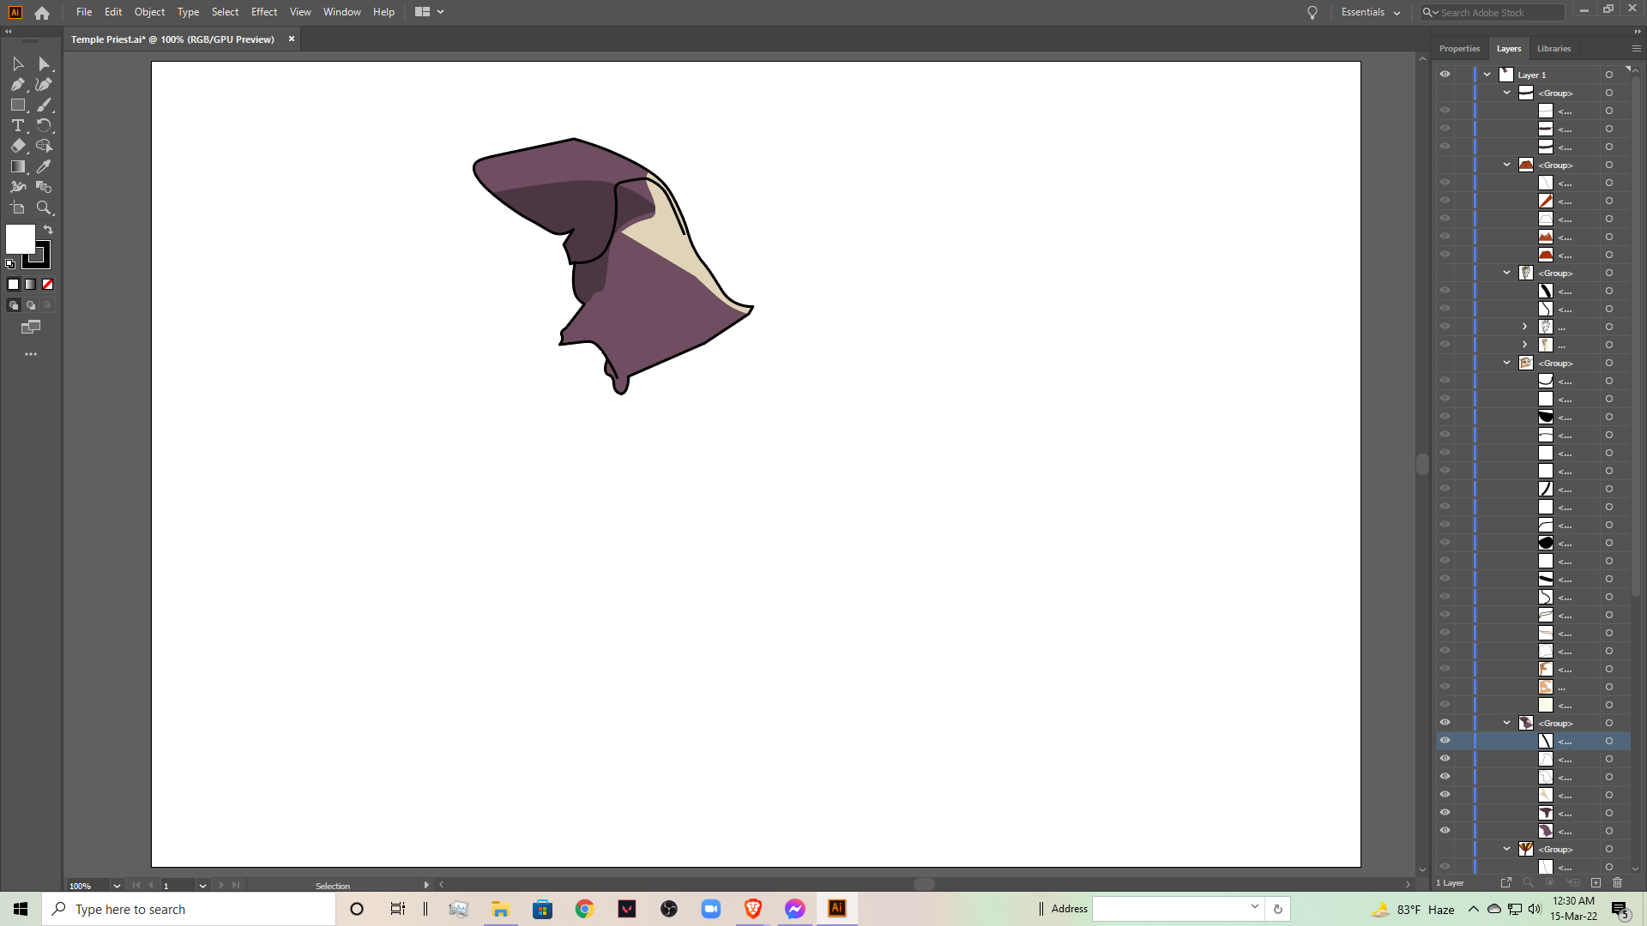Click Search Adobe Stock field
The width and height of the screenshot is (1647, 926).
[x=1493, y=13]
